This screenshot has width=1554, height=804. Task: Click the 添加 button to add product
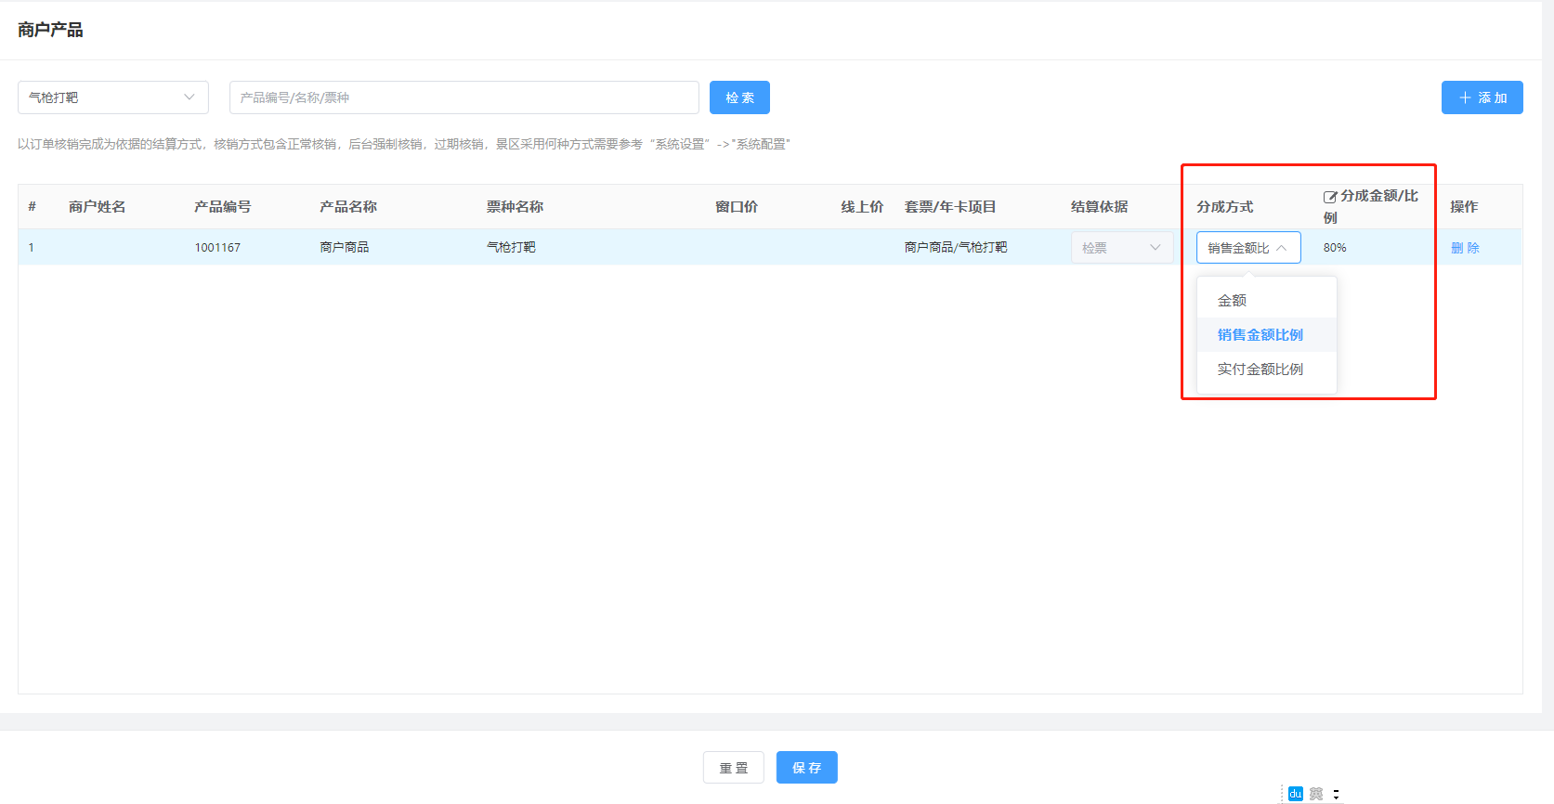click(x=1482, y=97)
